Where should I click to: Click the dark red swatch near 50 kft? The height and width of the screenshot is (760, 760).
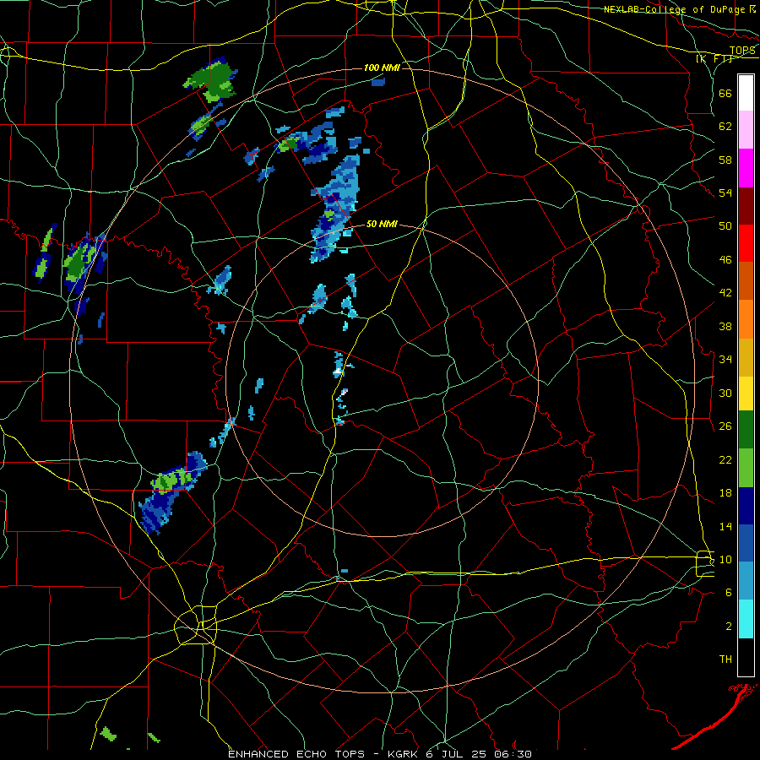[x=746, y=206]
